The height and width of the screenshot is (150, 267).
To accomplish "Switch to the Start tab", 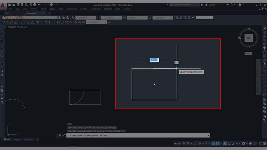I will pos(7,13).
